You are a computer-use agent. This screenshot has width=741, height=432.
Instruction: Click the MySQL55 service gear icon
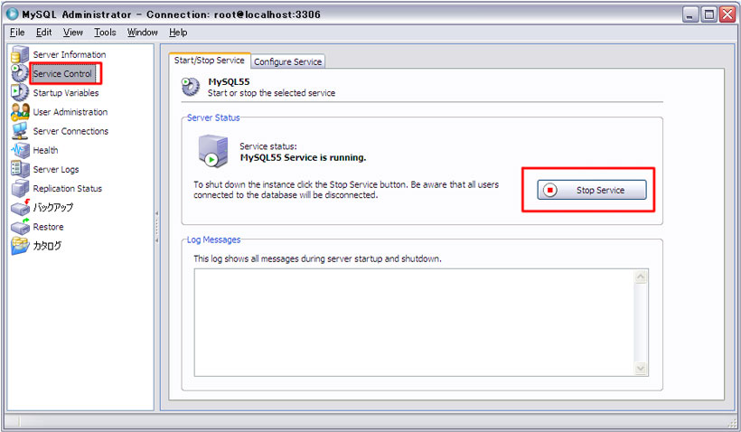point(191,87)
